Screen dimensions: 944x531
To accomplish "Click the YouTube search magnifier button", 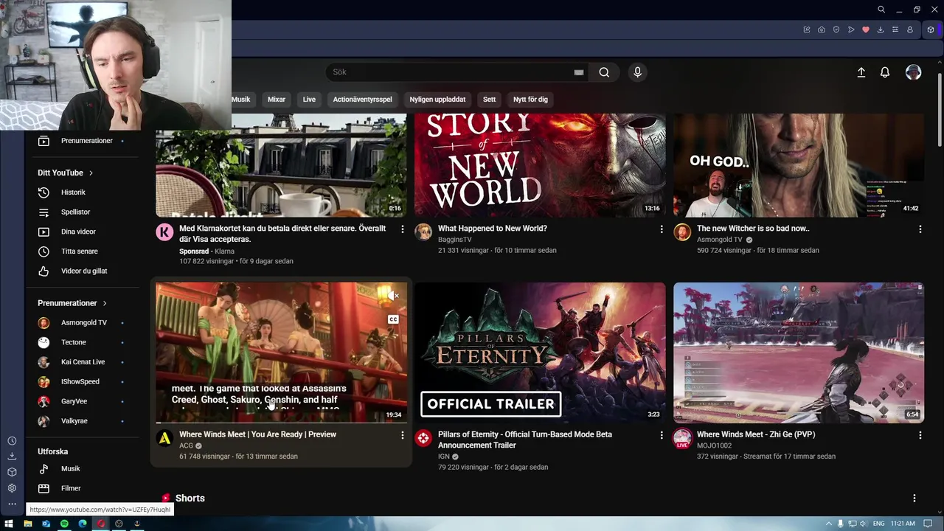I will click(604, 72).
